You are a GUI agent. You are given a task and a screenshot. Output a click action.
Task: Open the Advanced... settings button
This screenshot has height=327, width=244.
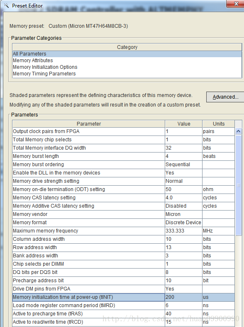click(x=225, y=97)
